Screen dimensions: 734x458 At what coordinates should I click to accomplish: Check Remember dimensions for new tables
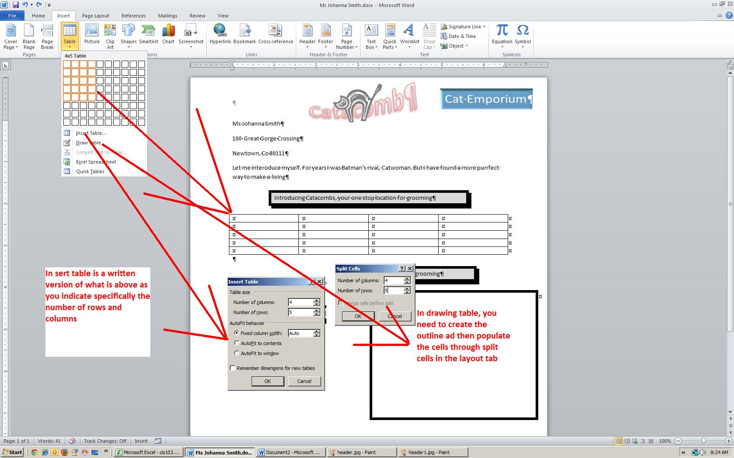point(232,368)
